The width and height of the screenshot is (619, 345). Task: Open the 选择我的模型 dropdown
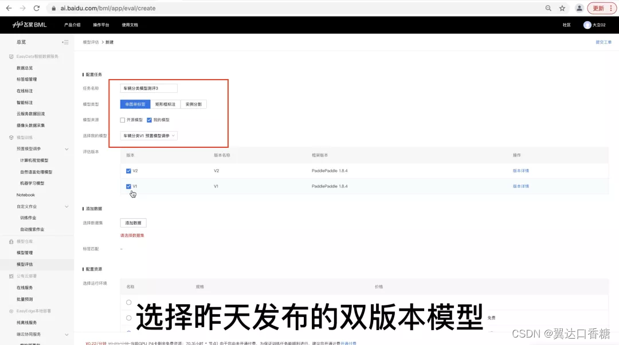pyautogui.click(x=149, y=136)
